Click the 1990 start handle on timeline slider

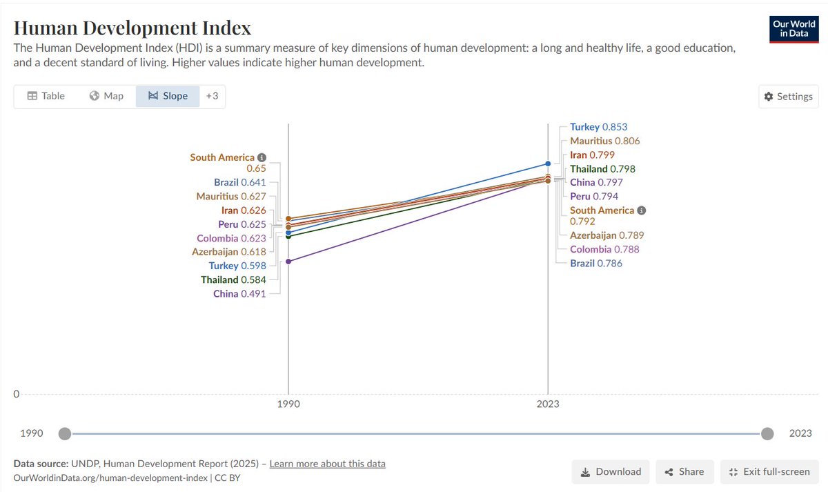pos(65,433)
